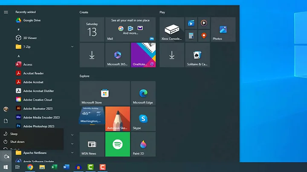This screenshot has height=172, width=307.
Task: Click the Windows Start button on taskbar
Action: pos(6,167)
